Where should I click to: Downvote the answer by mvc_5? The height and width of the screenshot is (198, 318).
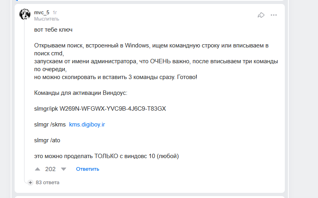[x=63, y=169]
